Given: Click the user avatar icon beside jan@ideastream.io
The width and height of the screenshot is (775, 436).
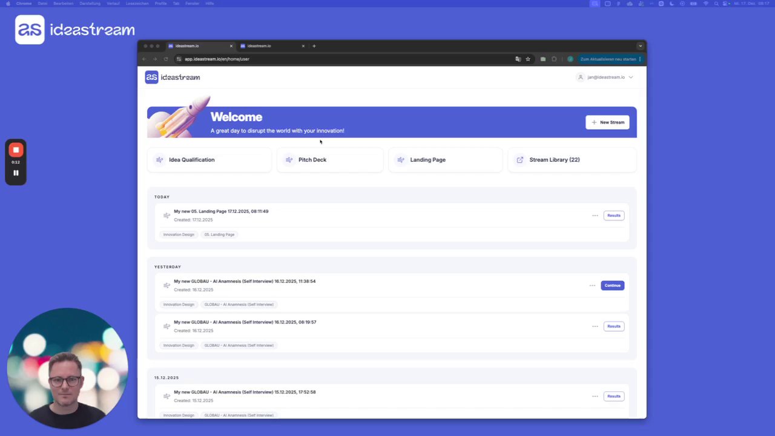Looking at the screenshot, I should pyautogui.click(x=581, y=77).
